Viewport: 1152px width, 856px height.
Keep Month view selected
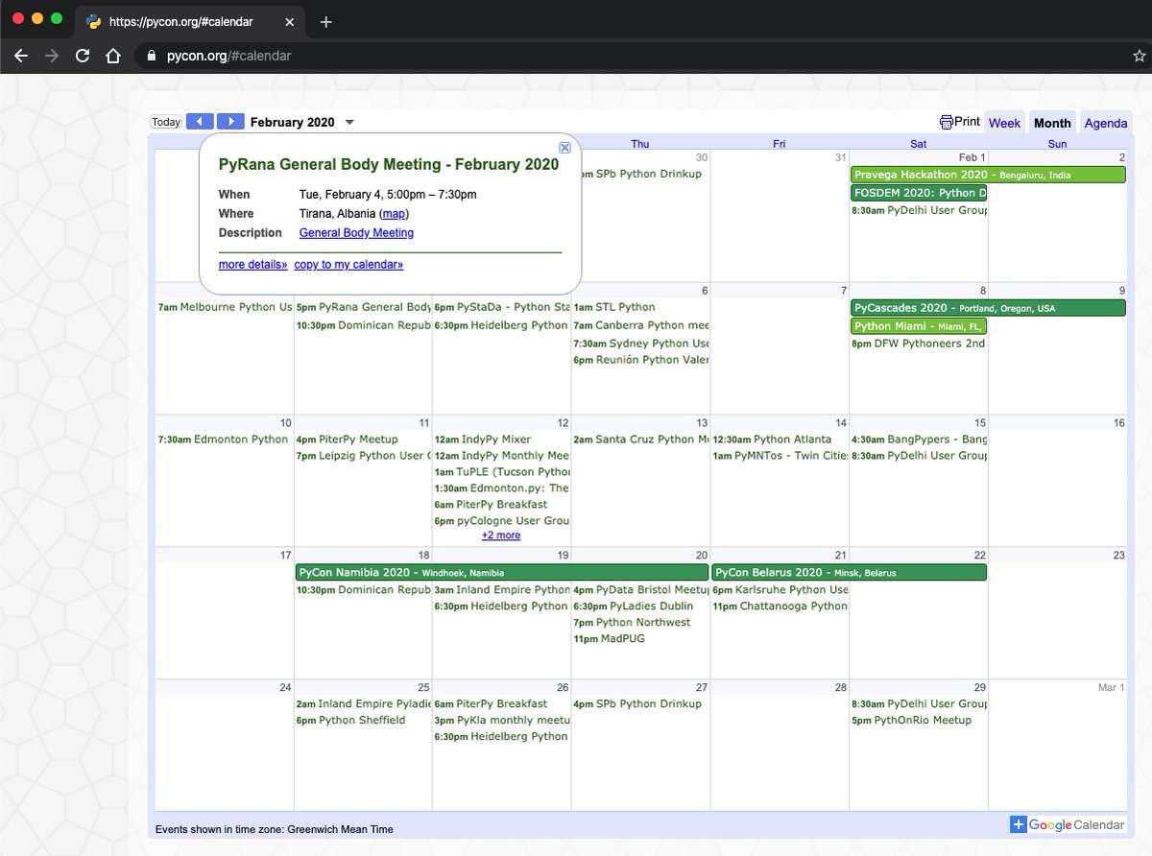(1052, 123)
